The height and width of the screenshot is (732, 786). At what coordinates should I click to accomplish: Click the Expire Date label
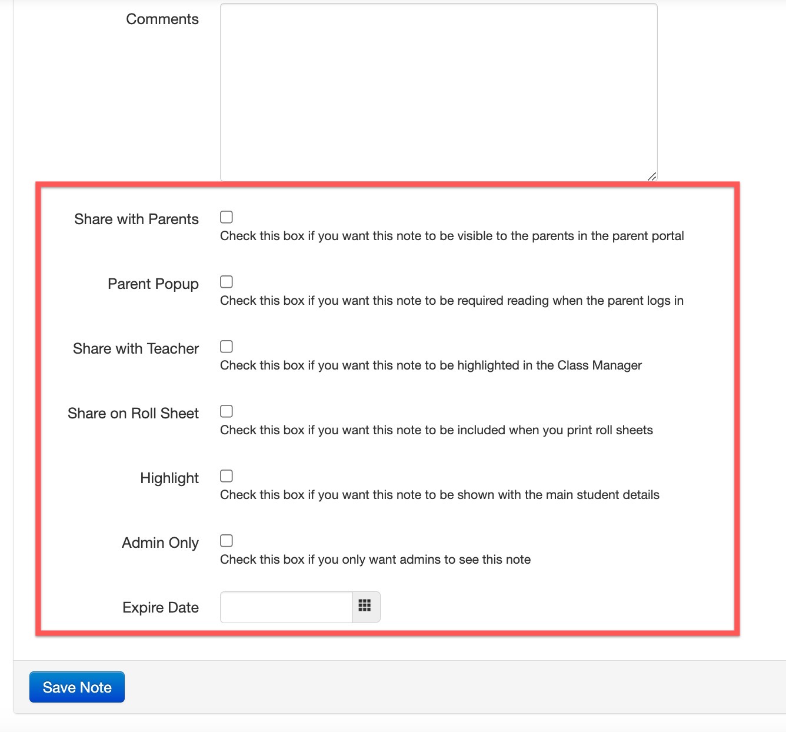[x=161, y=608]
